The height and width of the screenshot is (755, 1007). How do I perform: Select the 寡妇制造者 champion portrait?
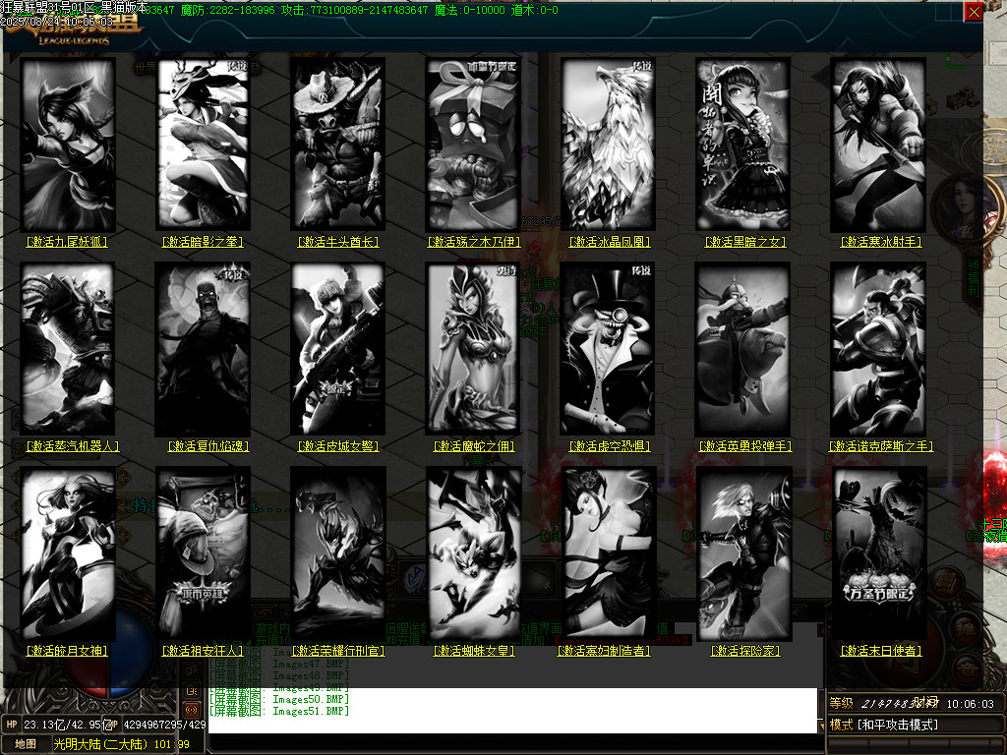(608, 553)
